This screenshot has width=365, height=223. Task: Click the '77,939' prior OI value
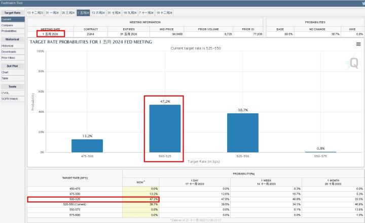pos(258,34)
